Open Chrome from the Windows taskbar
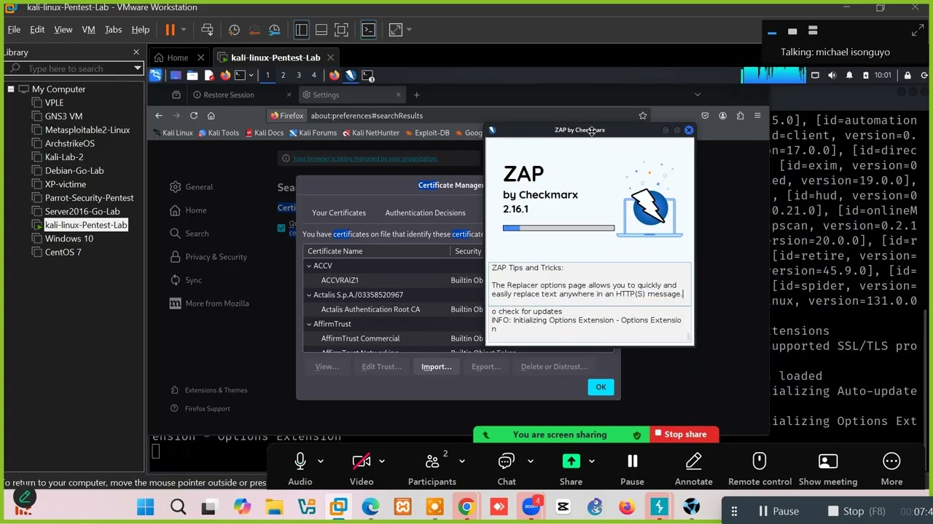 coord(466,507)
